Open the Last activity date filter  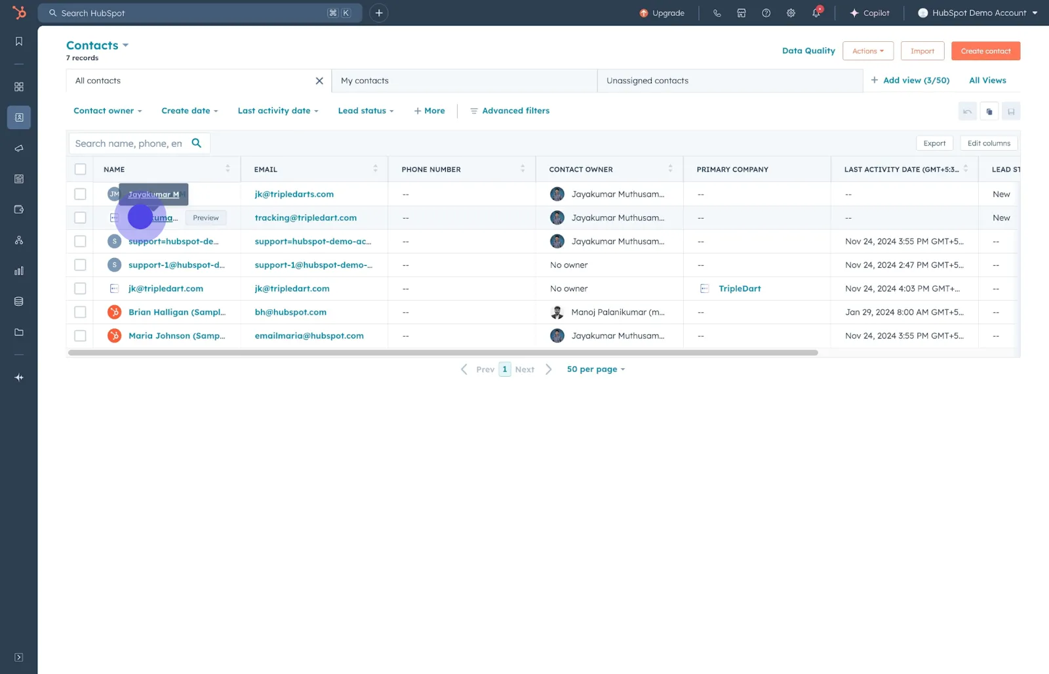click(x=278, y=111)
